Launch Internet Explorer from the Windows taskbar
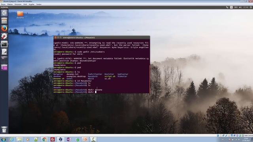The image size is (253, 142). [11, 139]
